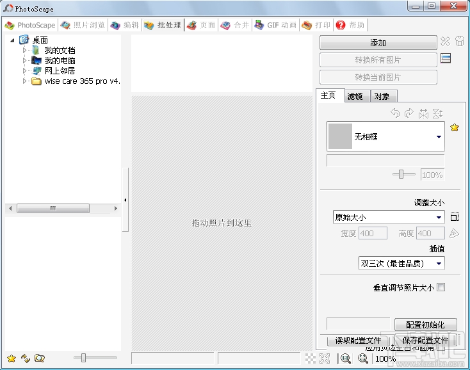Click the favorites star icon at bottom left
The height and width of the screenshot is (370, 470).
12,358
